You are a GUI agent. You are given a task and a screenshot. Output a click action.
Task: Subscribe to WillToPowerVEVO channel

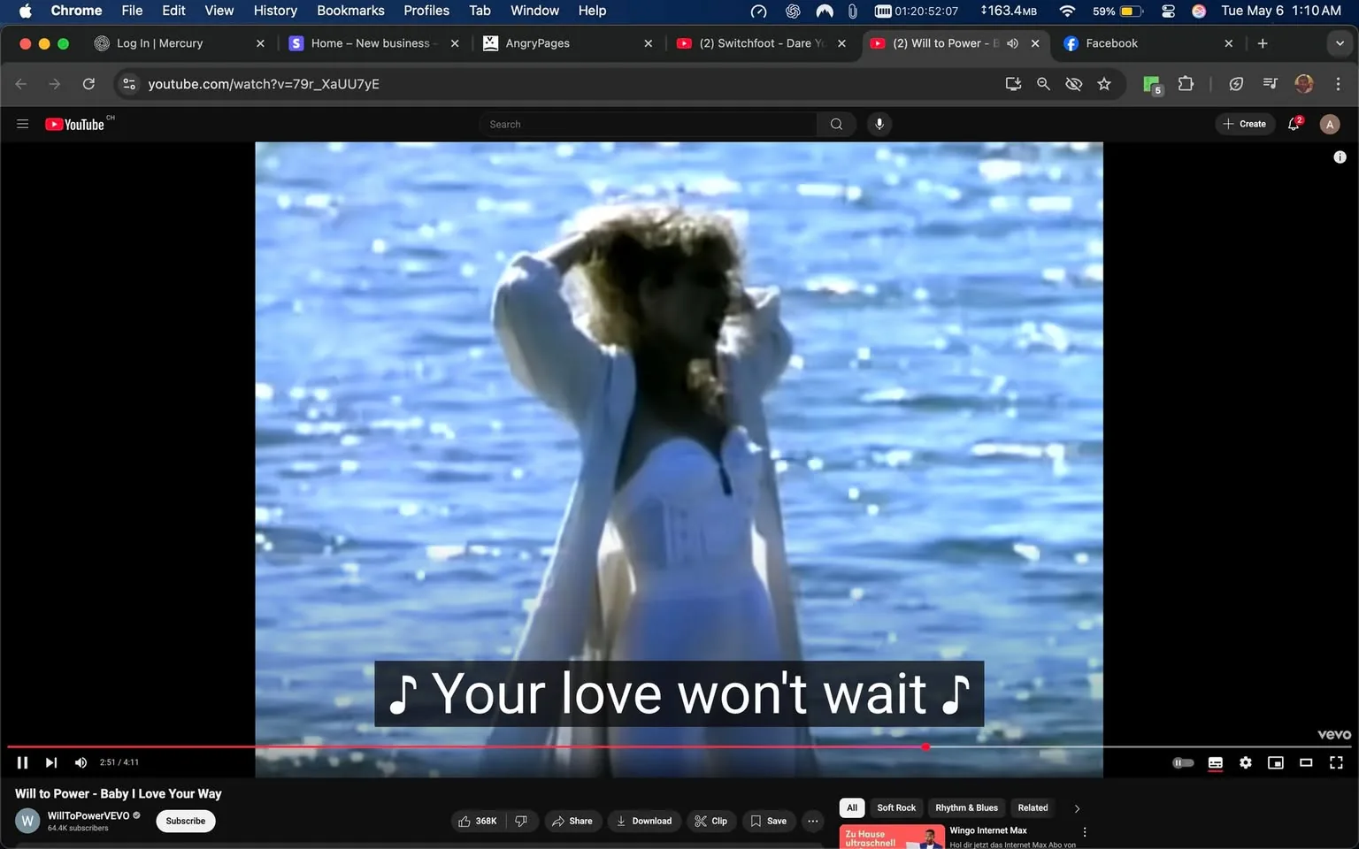185,821
